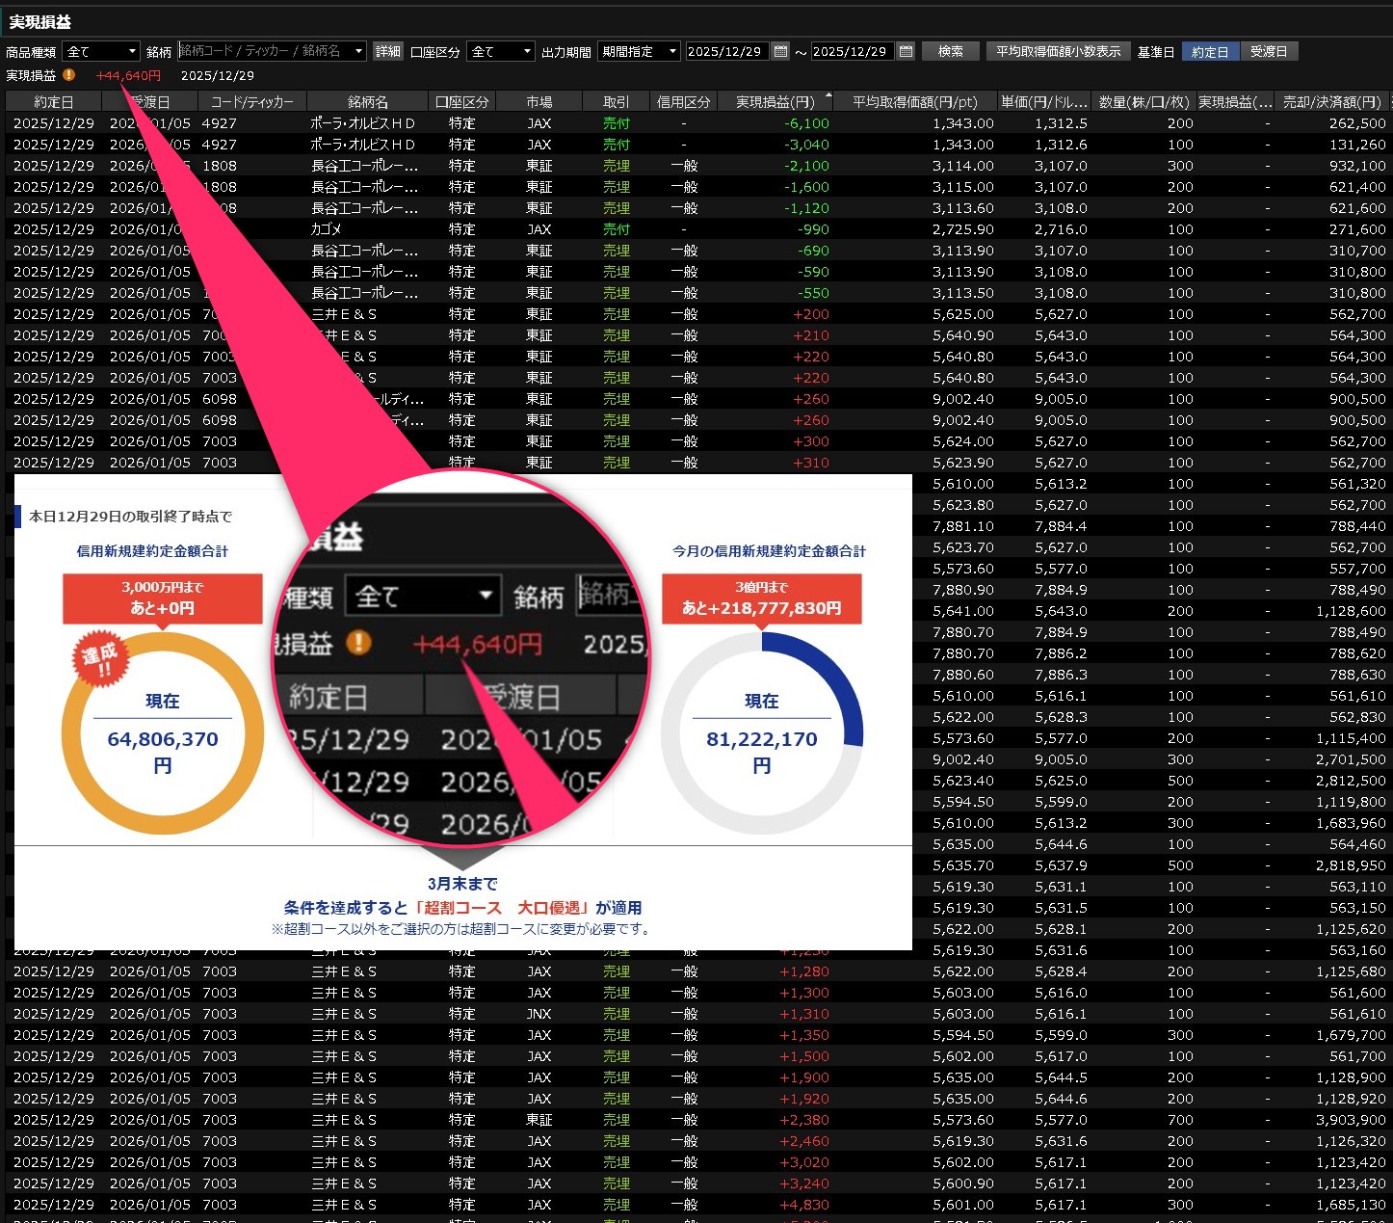1393x1223 pixels.
Task: Click the 達成!! badge on the orange ring
Action: [x=99, y=661]
